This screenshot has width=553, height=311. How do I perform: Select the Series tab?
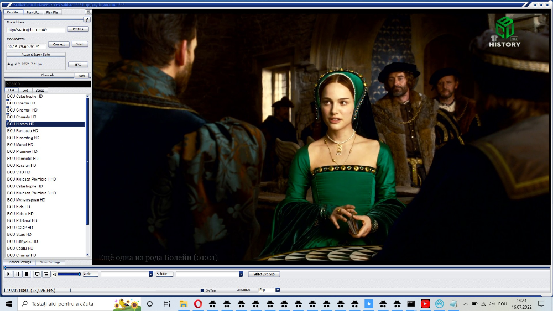[x=40, y=91]
